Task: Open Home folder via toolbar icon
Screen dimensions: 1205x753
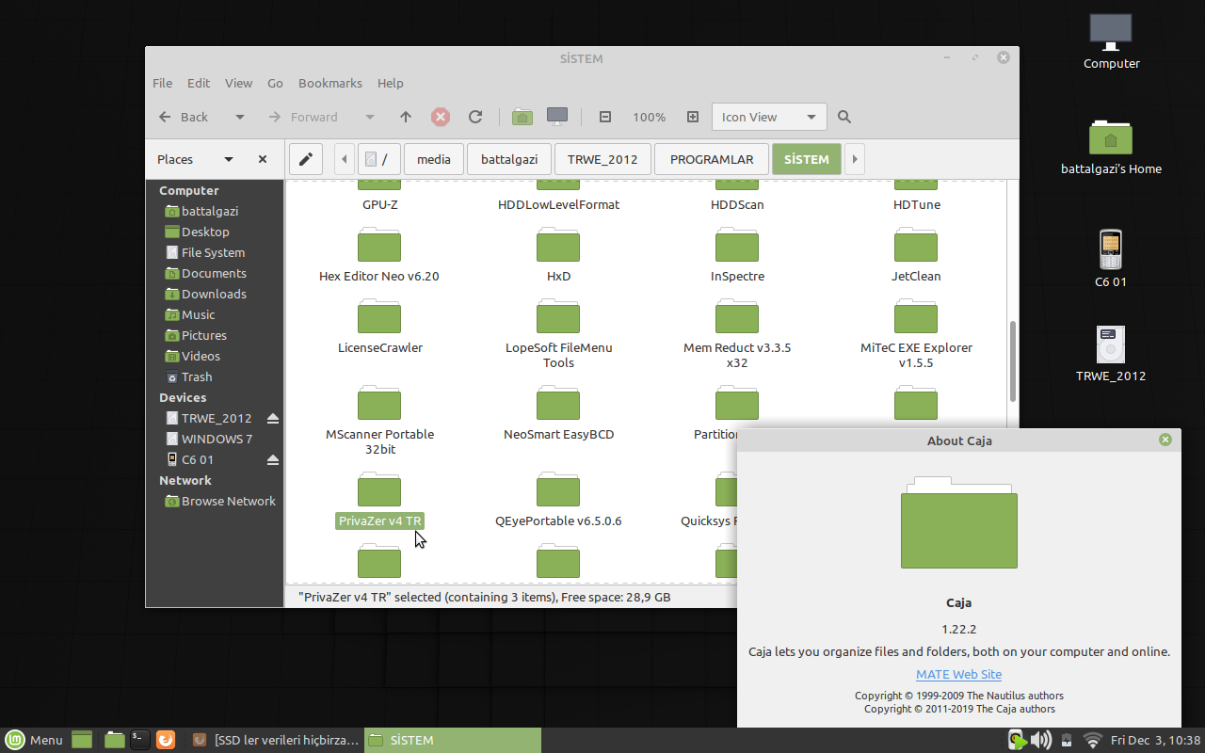Action: [522, 117]
